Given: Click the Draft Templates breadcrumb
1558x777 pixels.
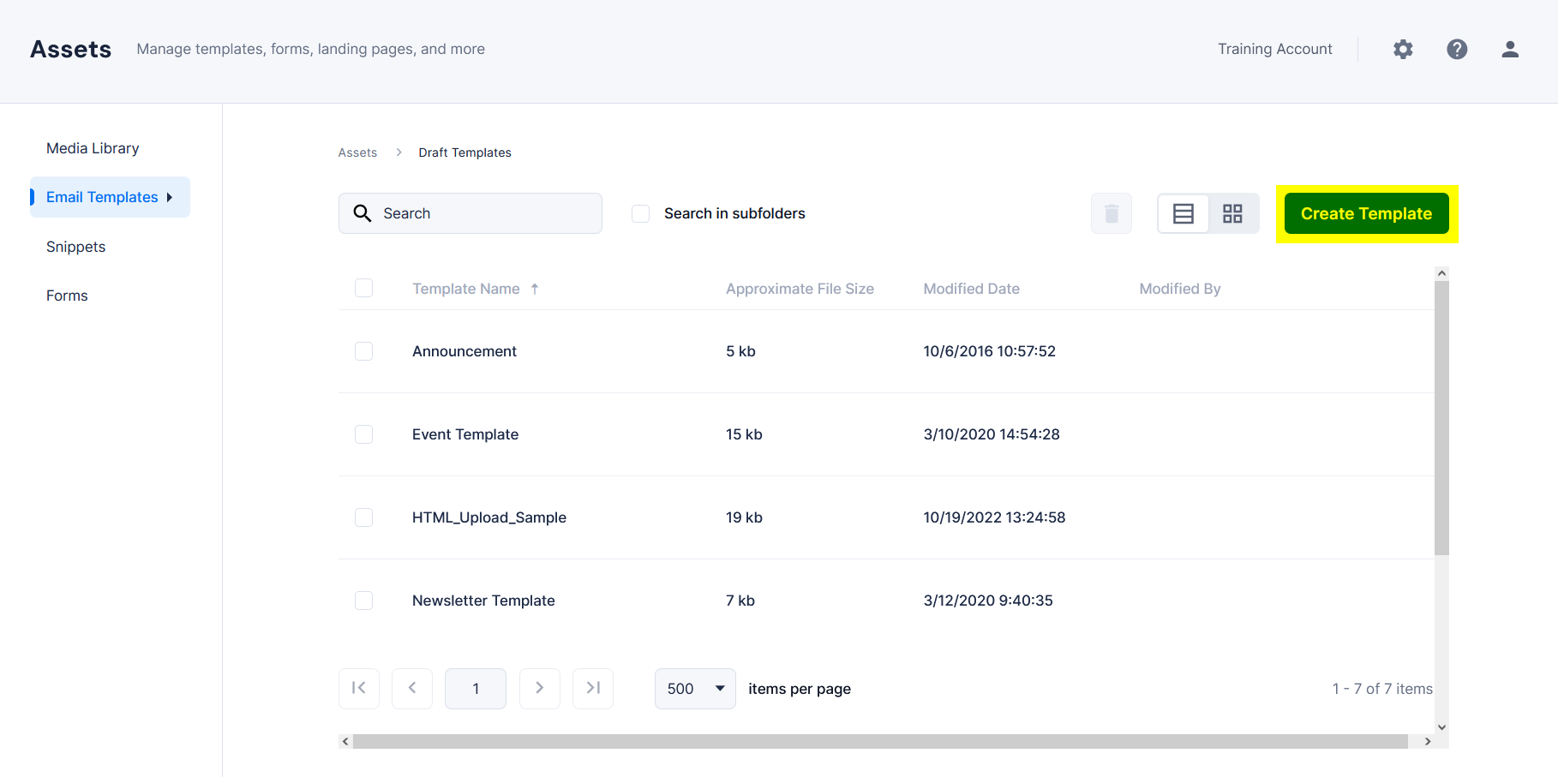Looking at the screenshot, I should (x=464, y=152).
